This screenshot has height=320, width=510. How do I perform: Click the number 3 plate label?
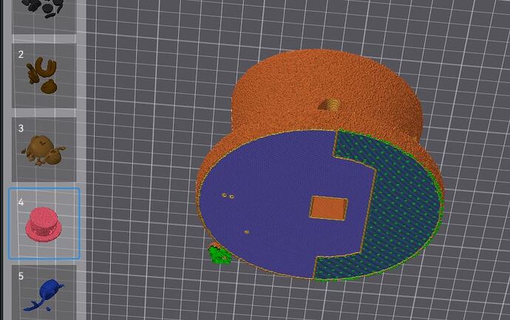tap(21, 129)
